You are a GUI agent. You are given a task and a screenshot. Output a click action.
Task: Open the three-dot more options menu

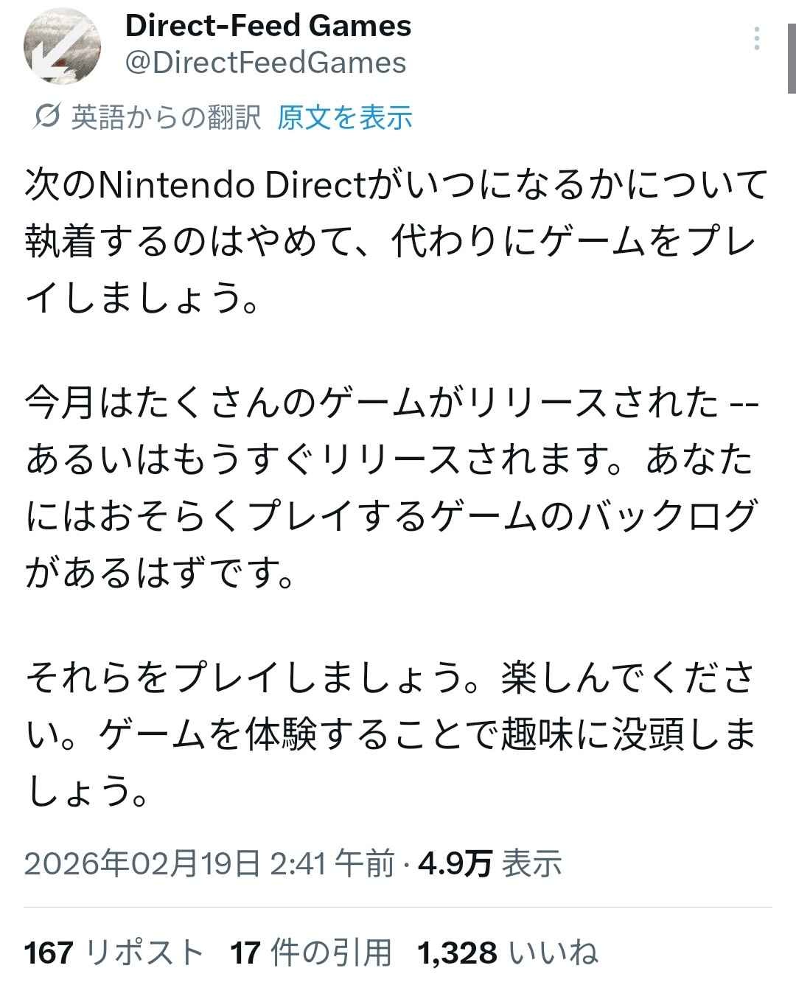757,38
